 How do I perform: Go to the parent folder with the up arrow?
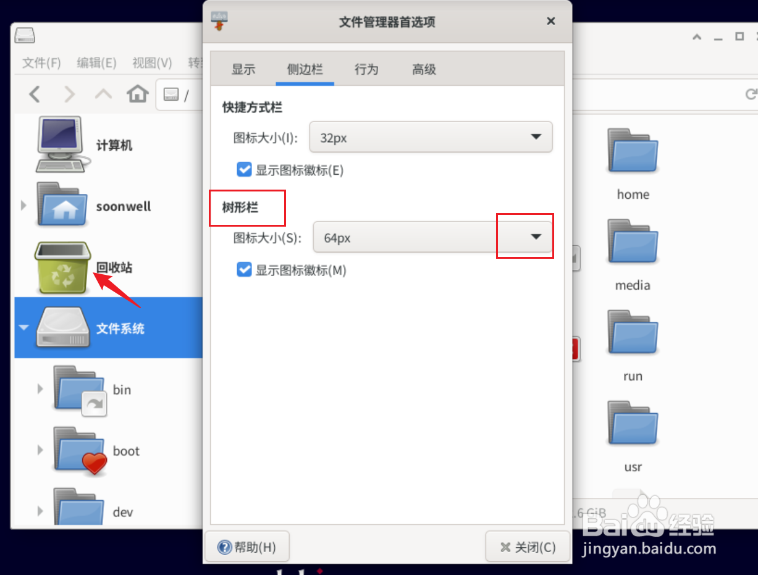click(103, 94)
